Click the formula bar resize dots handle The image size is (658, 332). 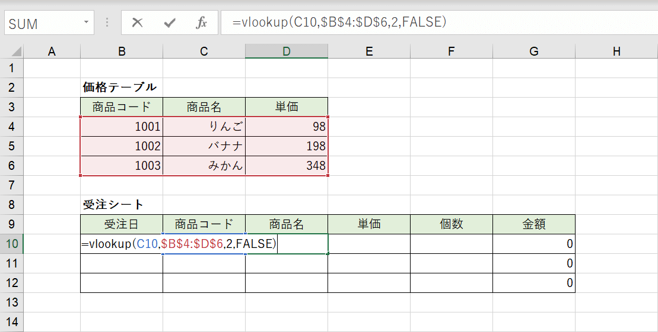click(107, 22)
